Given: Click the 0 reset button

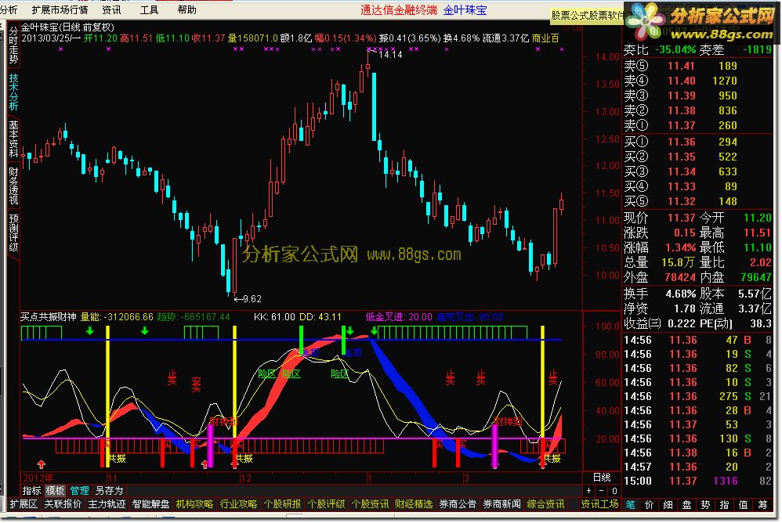Looking at the screenshot, I should click(614, 491).
